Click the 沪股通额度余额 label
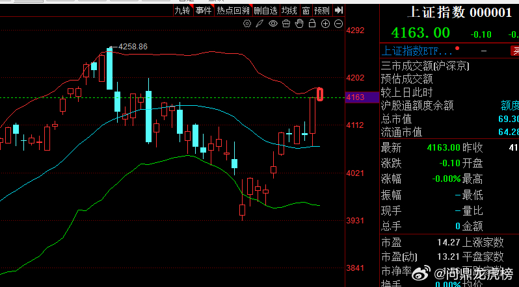The height and width of the screenshot is (287, 519). click(417, 106)
